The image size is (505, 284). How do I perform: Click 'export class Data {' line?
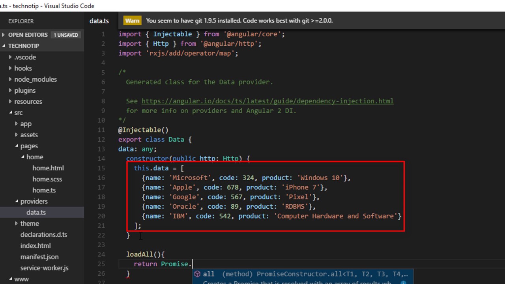pos(155,139)
